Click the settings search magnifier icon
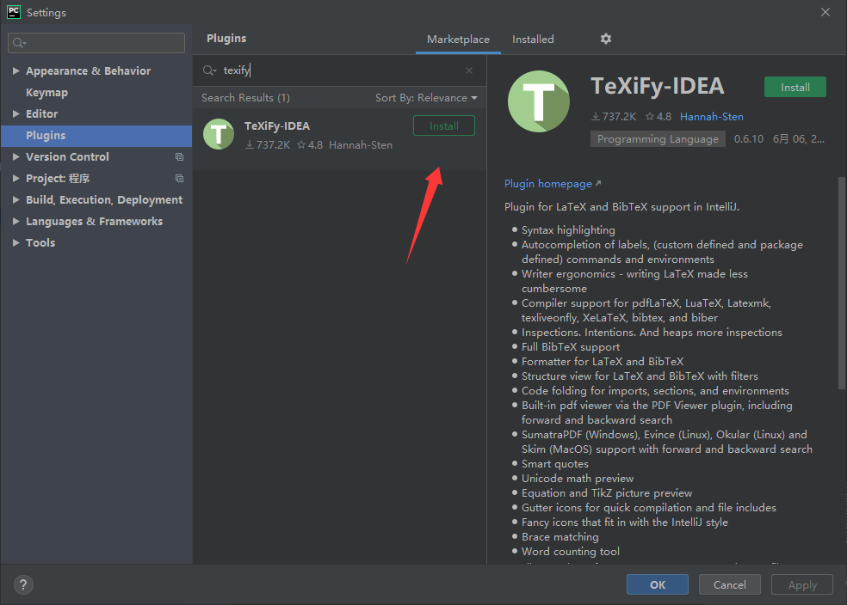This screenshot has width=847, height=605. click(20, 43)
